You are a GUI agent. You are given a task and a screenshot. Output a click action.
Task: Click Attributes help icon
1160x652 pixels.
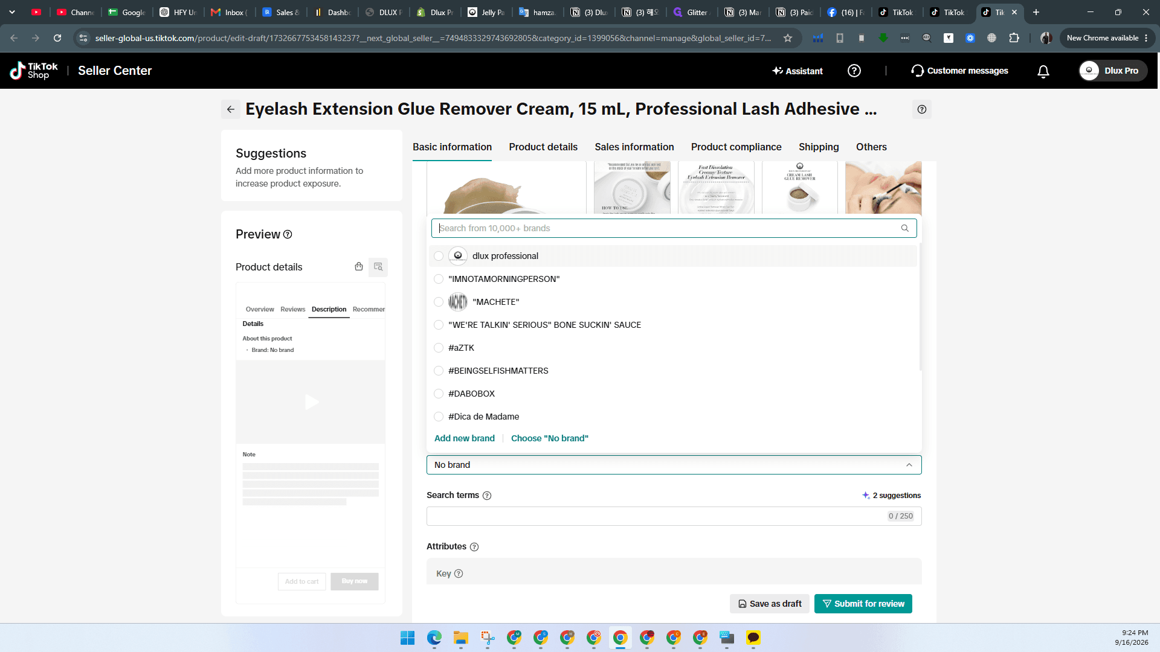[x=474, y=547]
